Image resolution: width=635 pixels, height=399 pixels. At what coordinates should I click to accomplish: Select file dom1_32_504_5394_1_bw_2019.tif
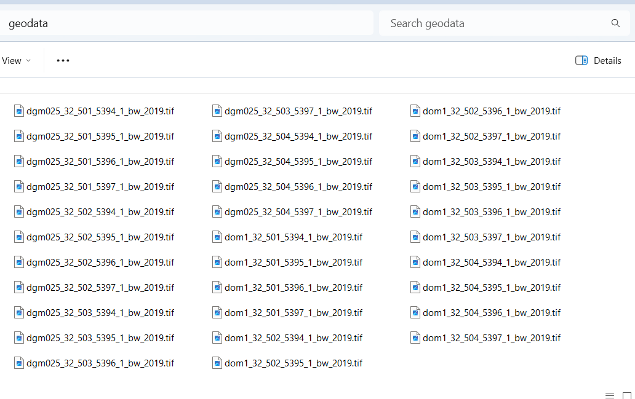(x=492, y=262)
